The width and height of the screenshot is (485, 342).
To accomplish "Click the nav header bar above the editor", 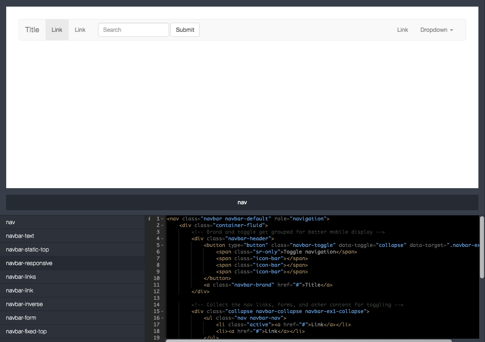I will pos(242,202).
